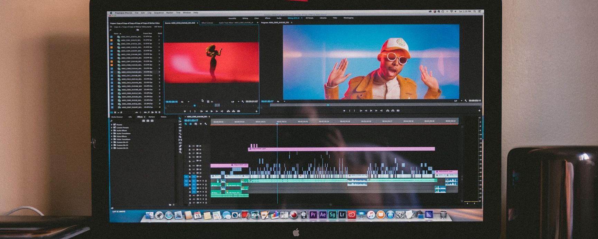Click the Selection arrow tool
This screenshot has height=239, width=598.
coord(180,118)
